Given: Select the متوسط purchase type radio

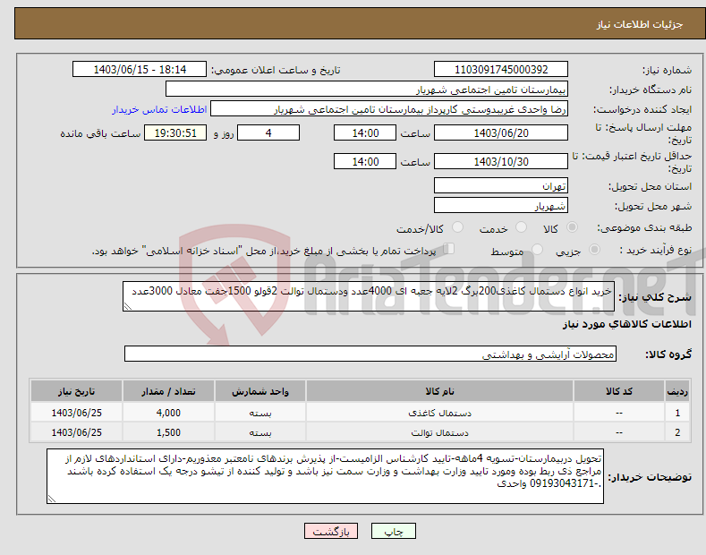Looking at the screenshot, I should tap(537, 250).
